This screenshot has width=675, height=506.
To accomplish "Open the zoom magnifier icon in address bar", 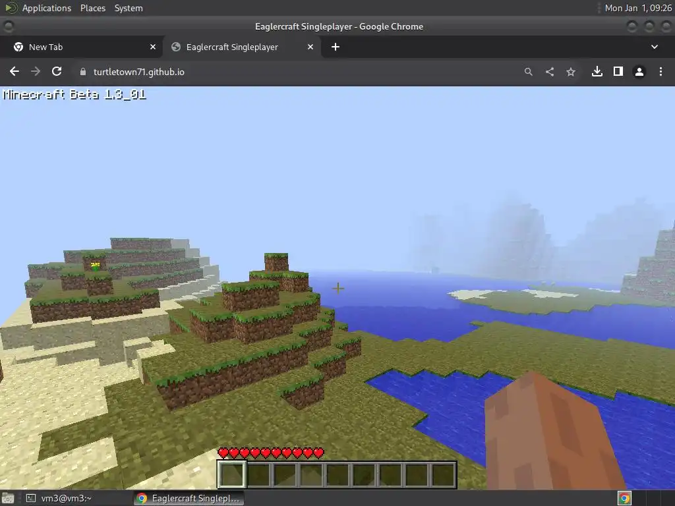I will point(528,72).
